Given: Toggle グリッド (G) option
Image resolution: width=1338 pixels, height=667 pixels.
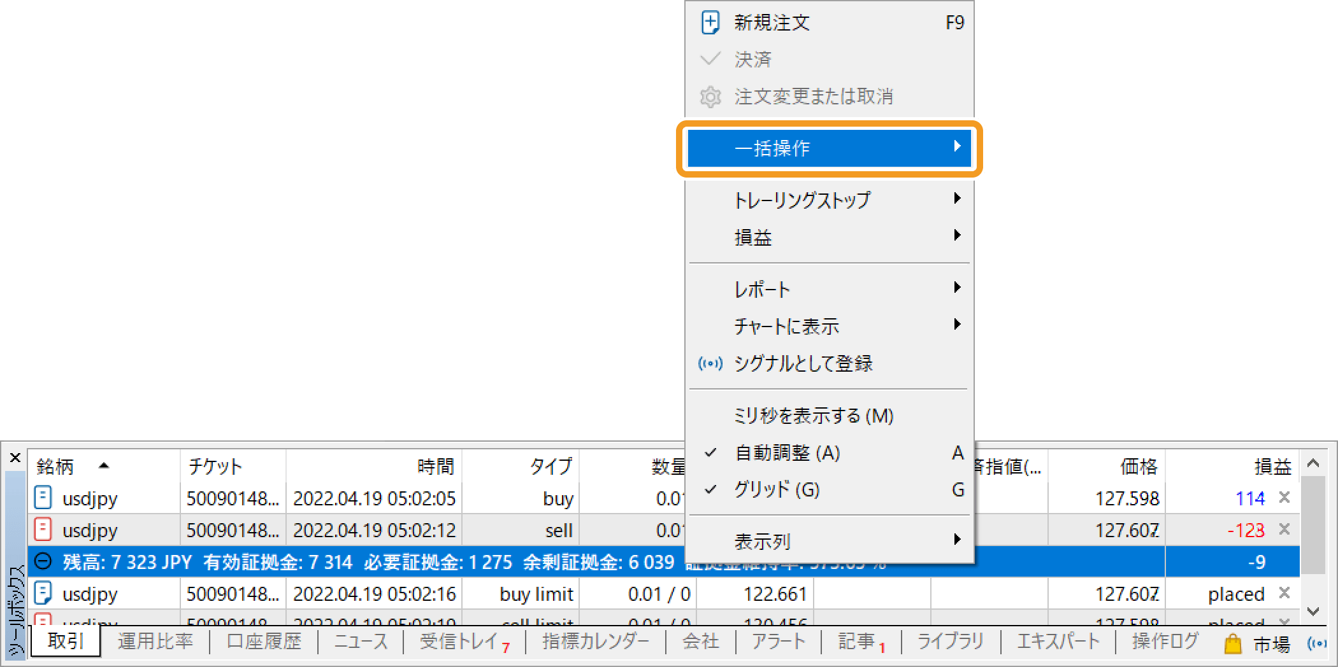Looking at the screenshot, I should click(829, 489).
